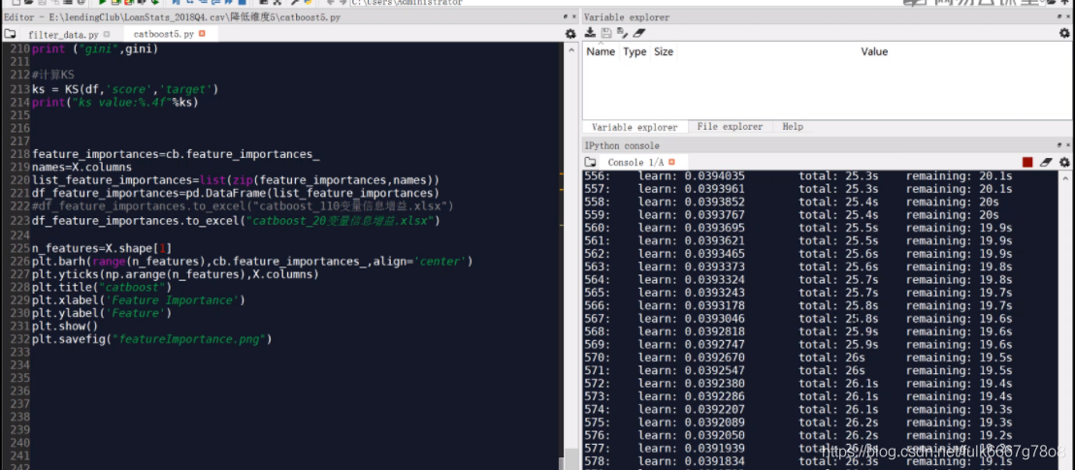Save data as icon in Variable explorer

coord(622,33)
